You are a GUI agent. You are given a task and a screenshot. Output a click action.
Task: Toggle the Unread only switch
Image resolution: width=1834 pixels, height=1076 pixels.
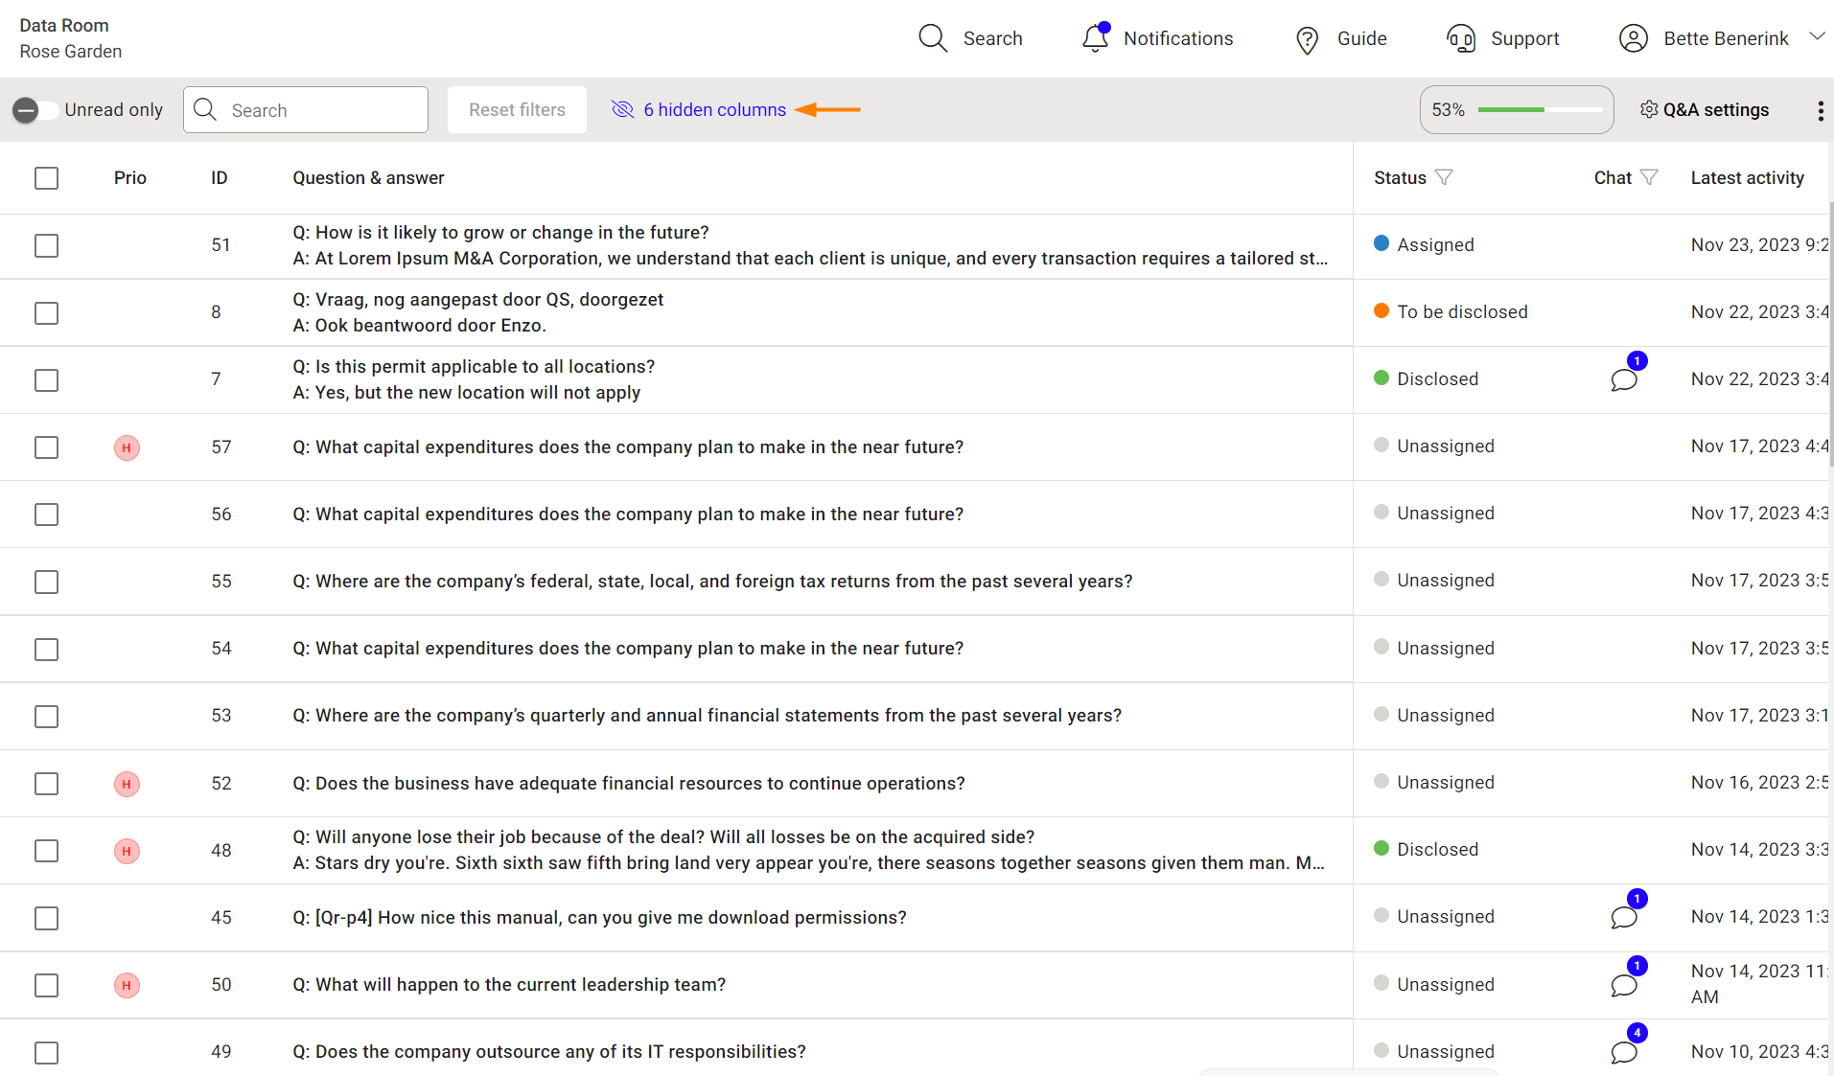35,110
